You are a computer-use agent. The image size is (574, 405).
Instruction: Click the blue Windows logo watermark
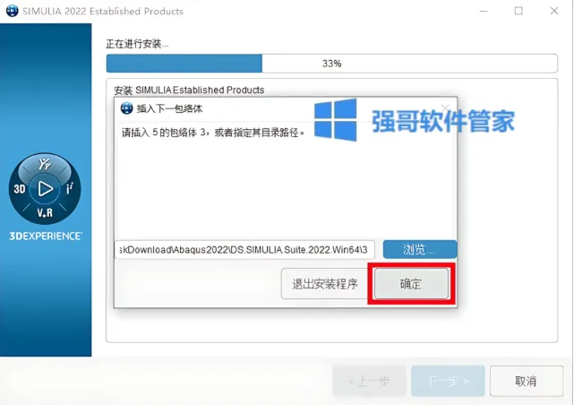(335, 120)
